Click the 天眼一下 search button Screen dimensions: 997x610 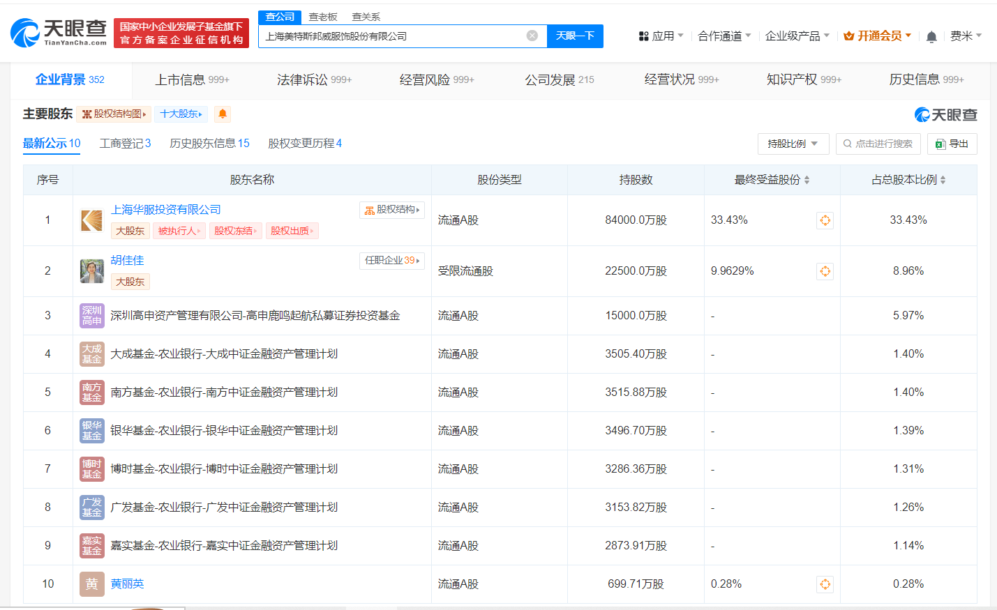click(x=575, y=36)
